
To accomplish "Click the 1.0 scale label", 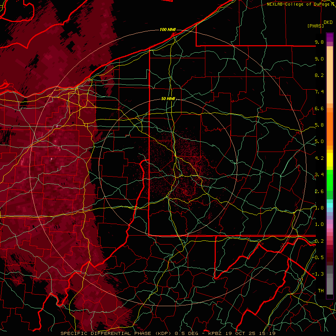I will coord(319,224).
